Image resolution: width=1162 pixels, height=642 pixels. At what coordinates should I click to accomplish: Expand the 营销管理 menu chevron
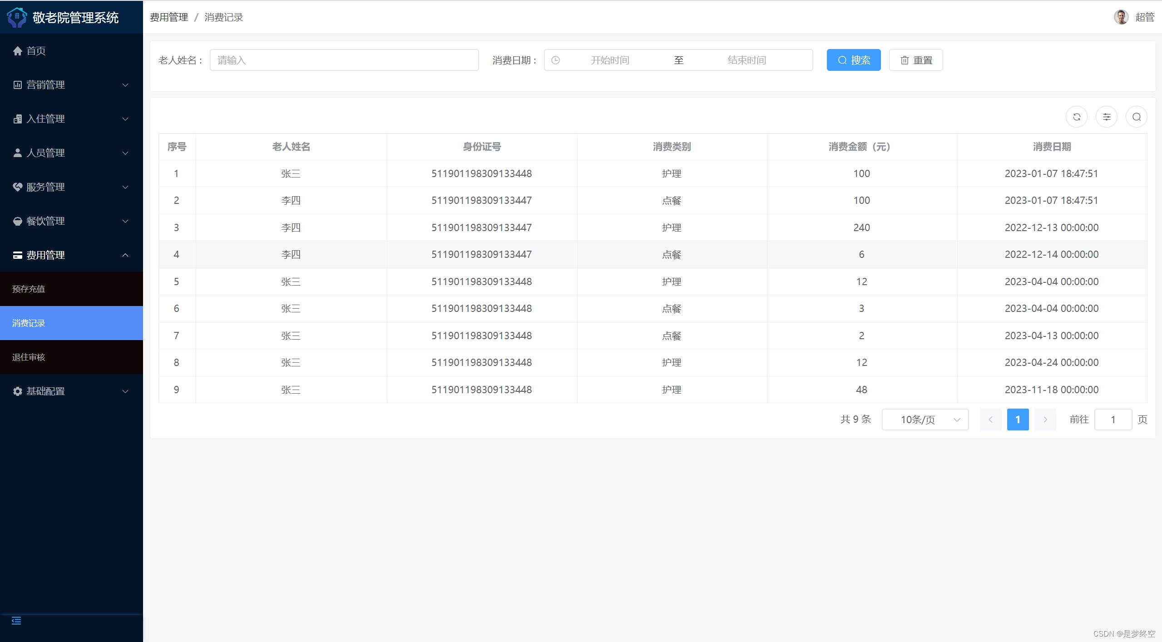[125, 85]
